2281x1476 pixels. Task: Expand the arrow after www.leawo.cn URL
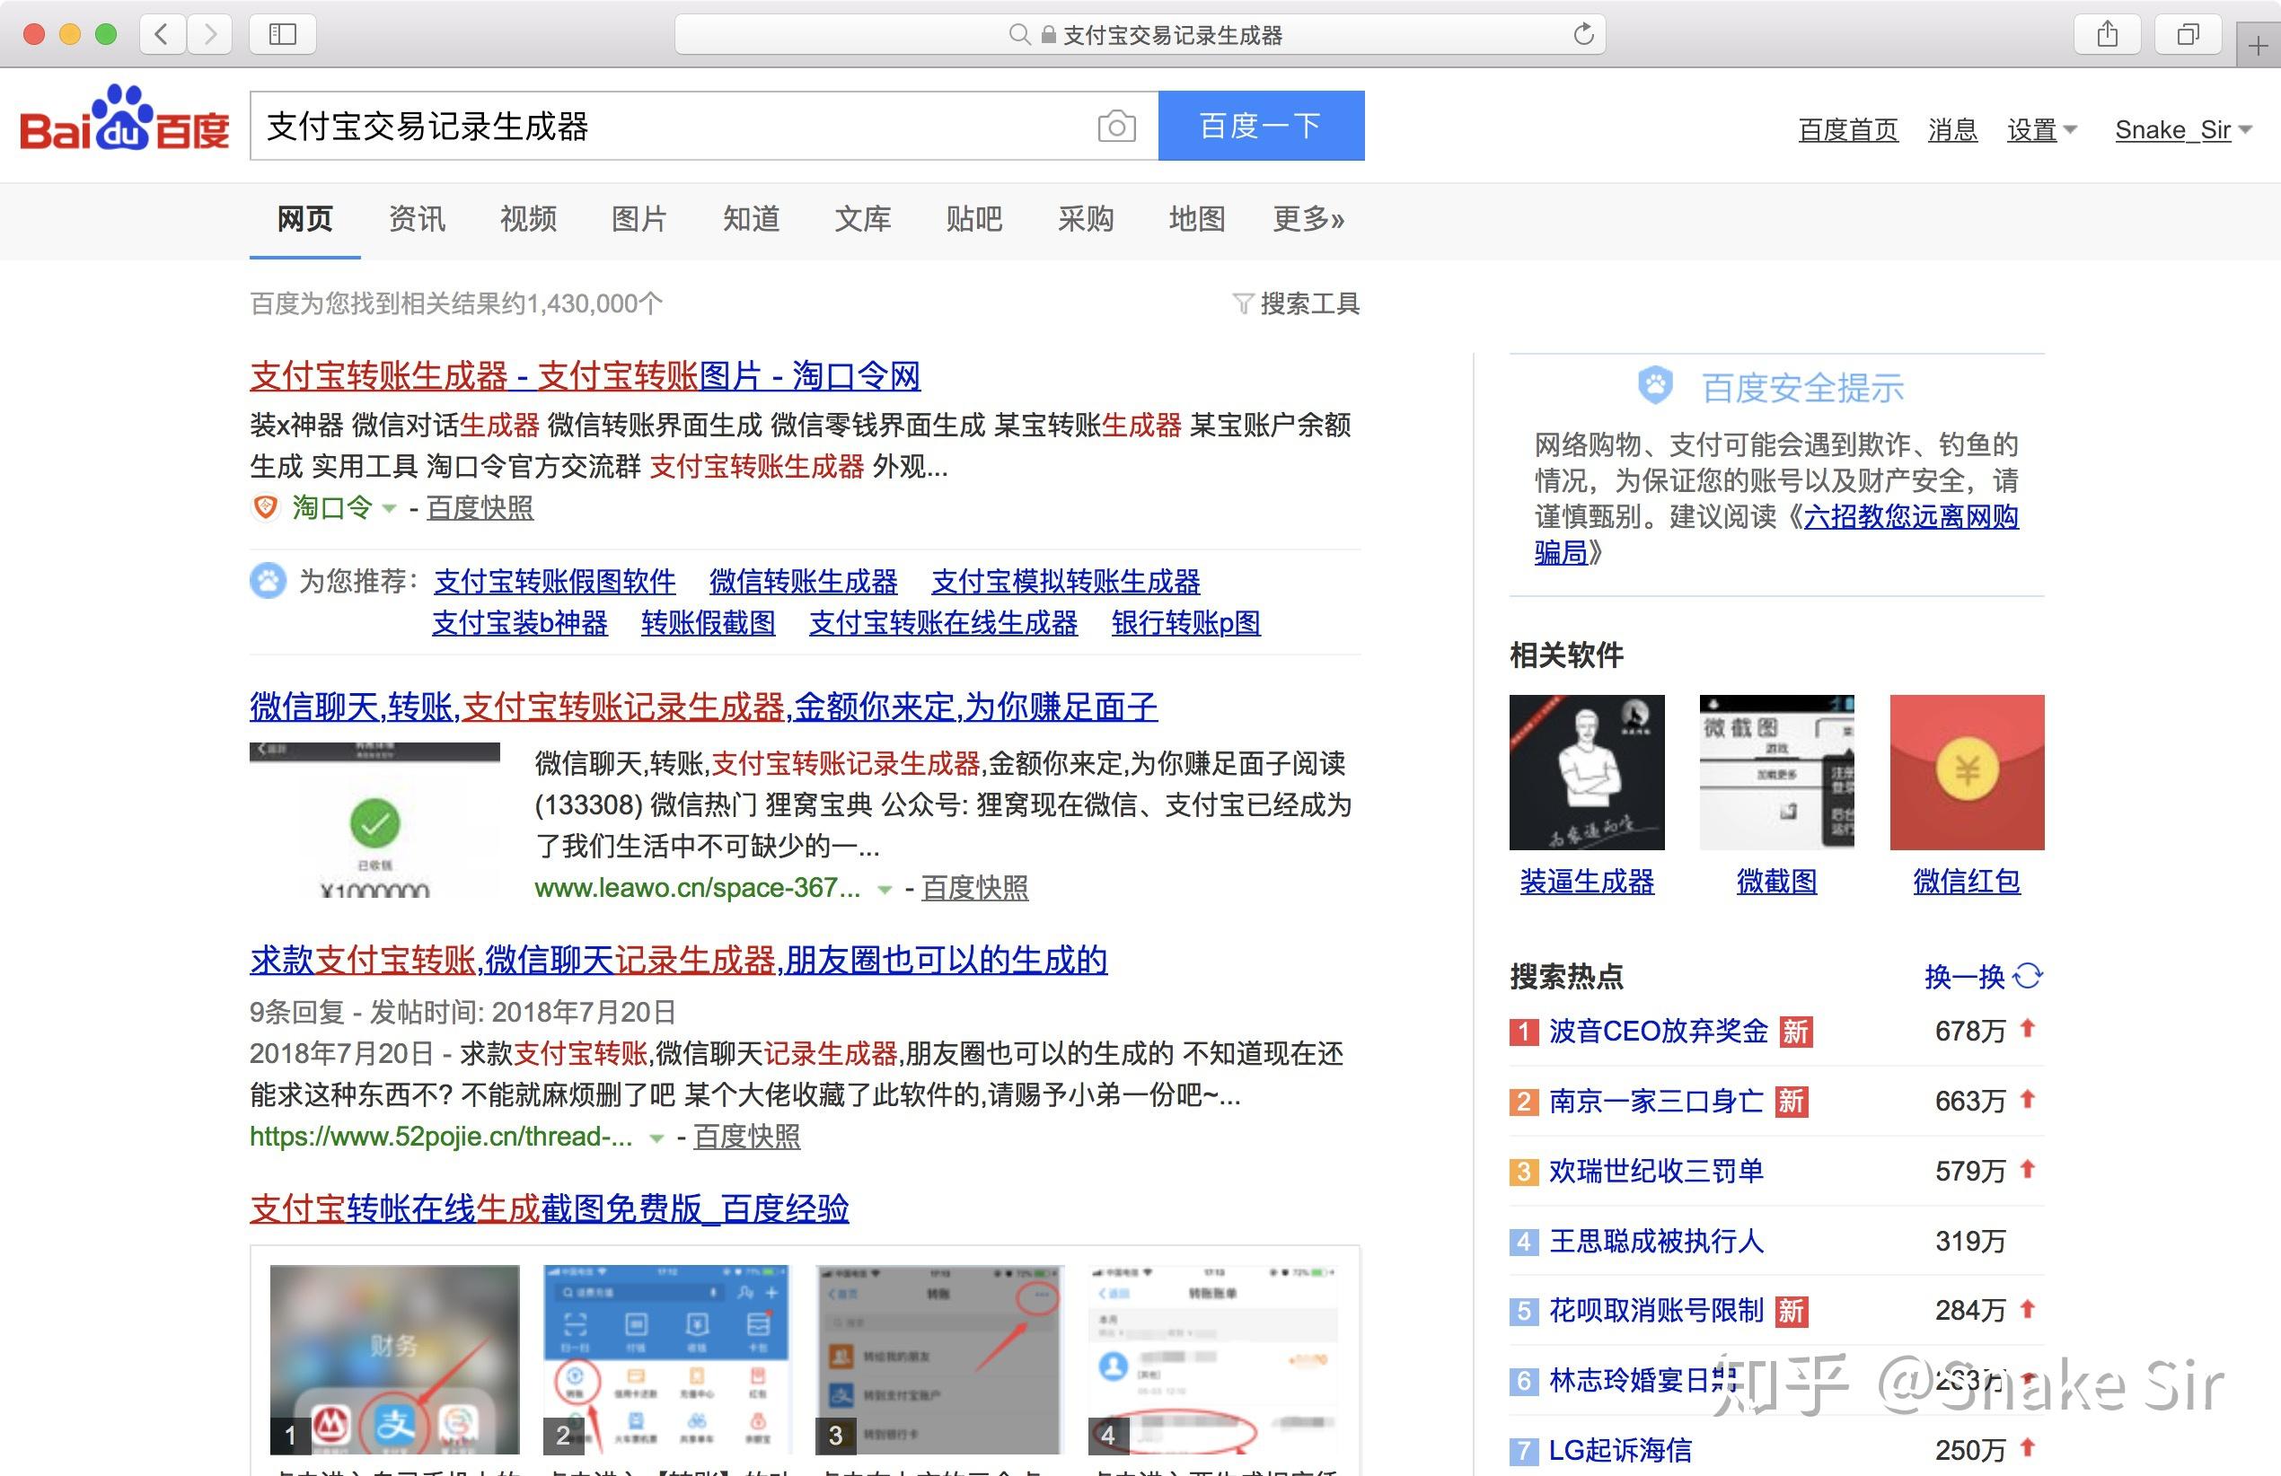885,891
